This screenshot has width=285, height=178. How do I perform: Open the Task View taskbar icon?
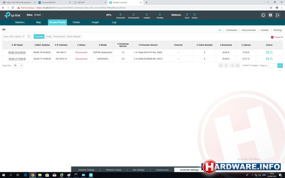click(x=18, y=175)
